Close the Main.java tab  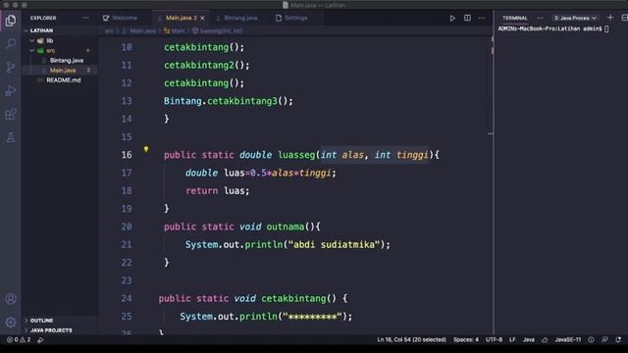(202, 18)
